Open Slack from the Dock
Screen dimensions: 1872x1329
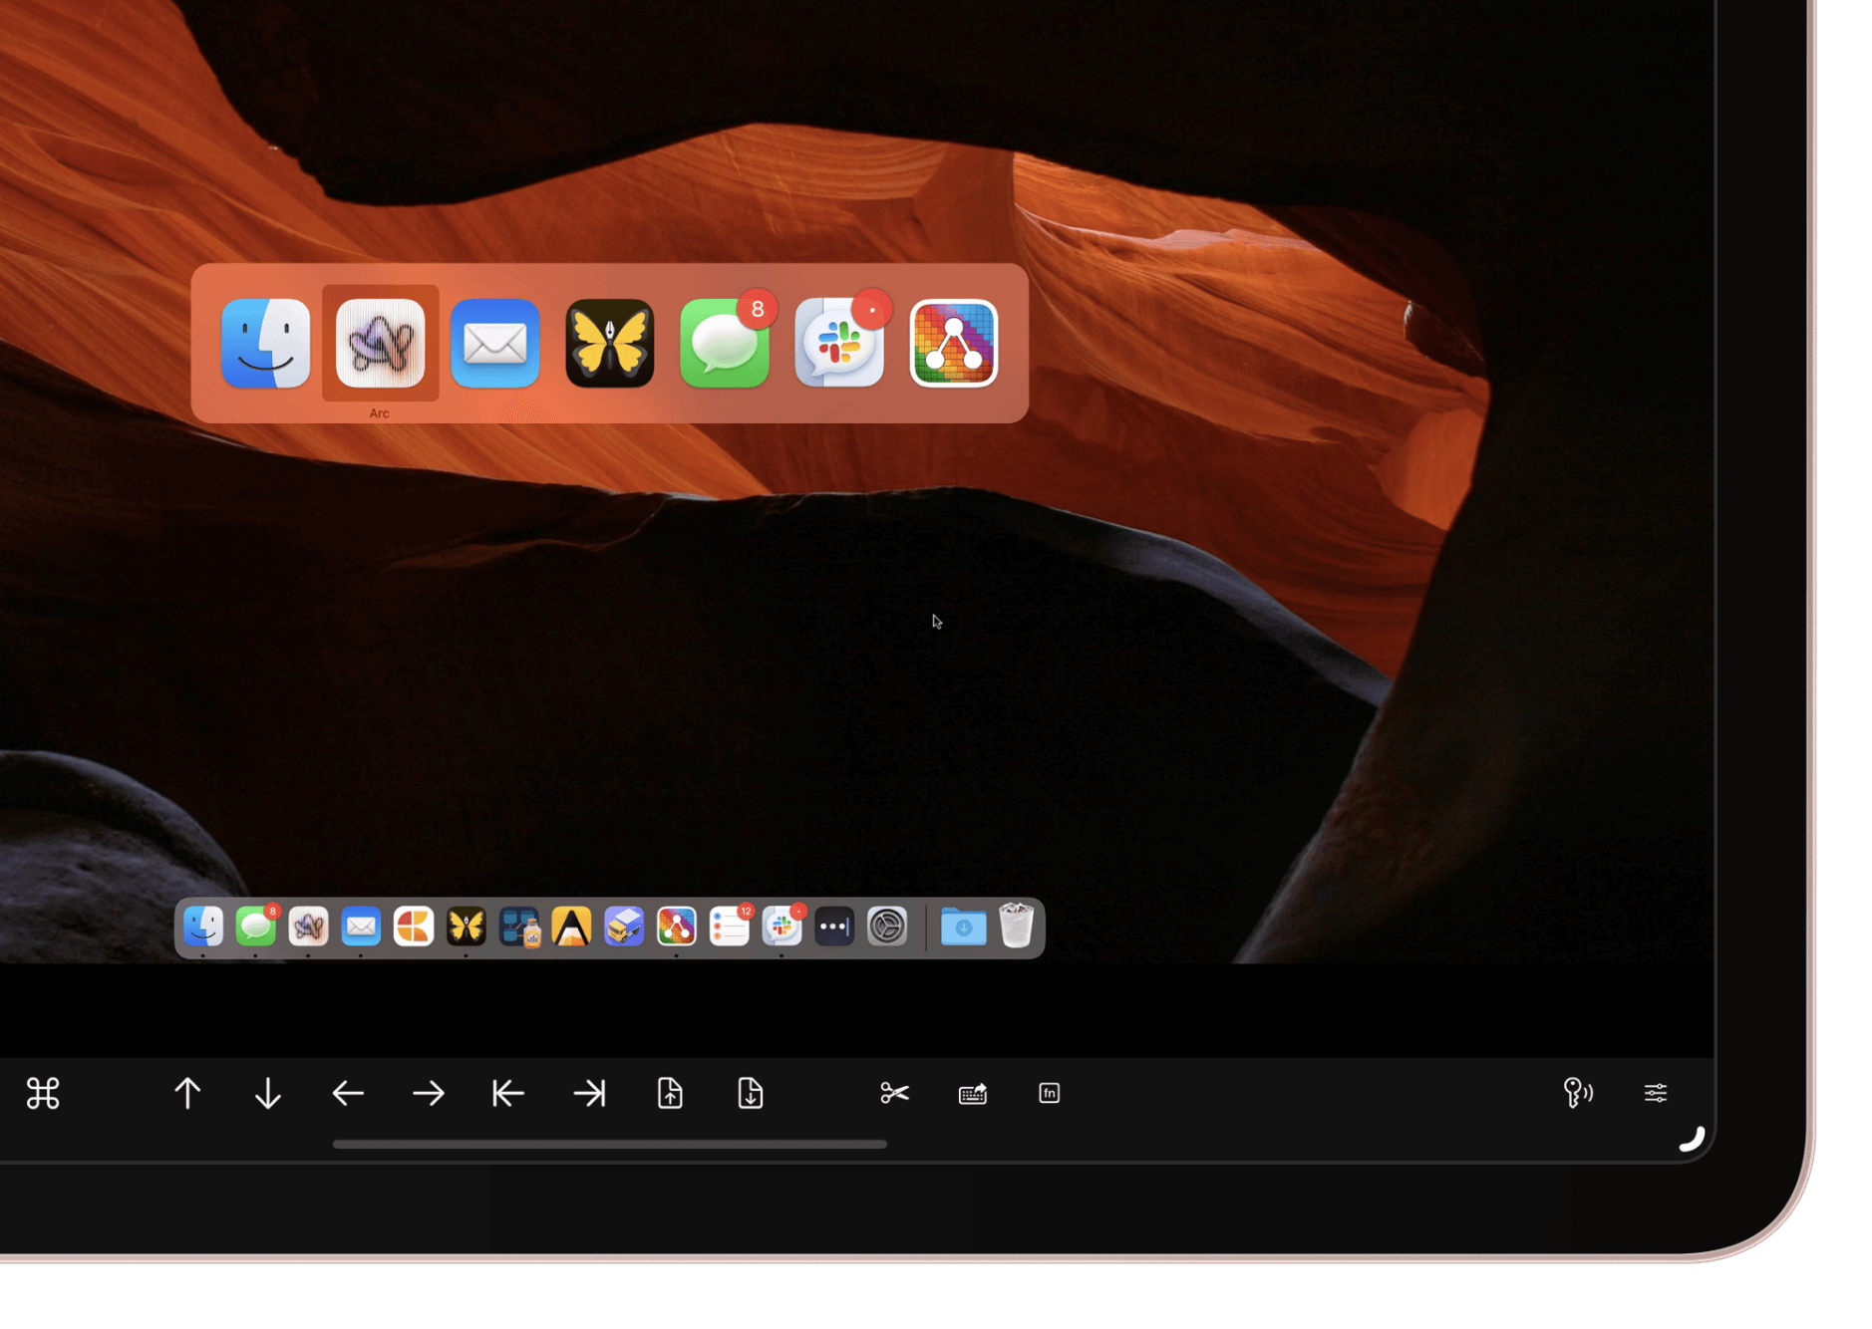782,927
